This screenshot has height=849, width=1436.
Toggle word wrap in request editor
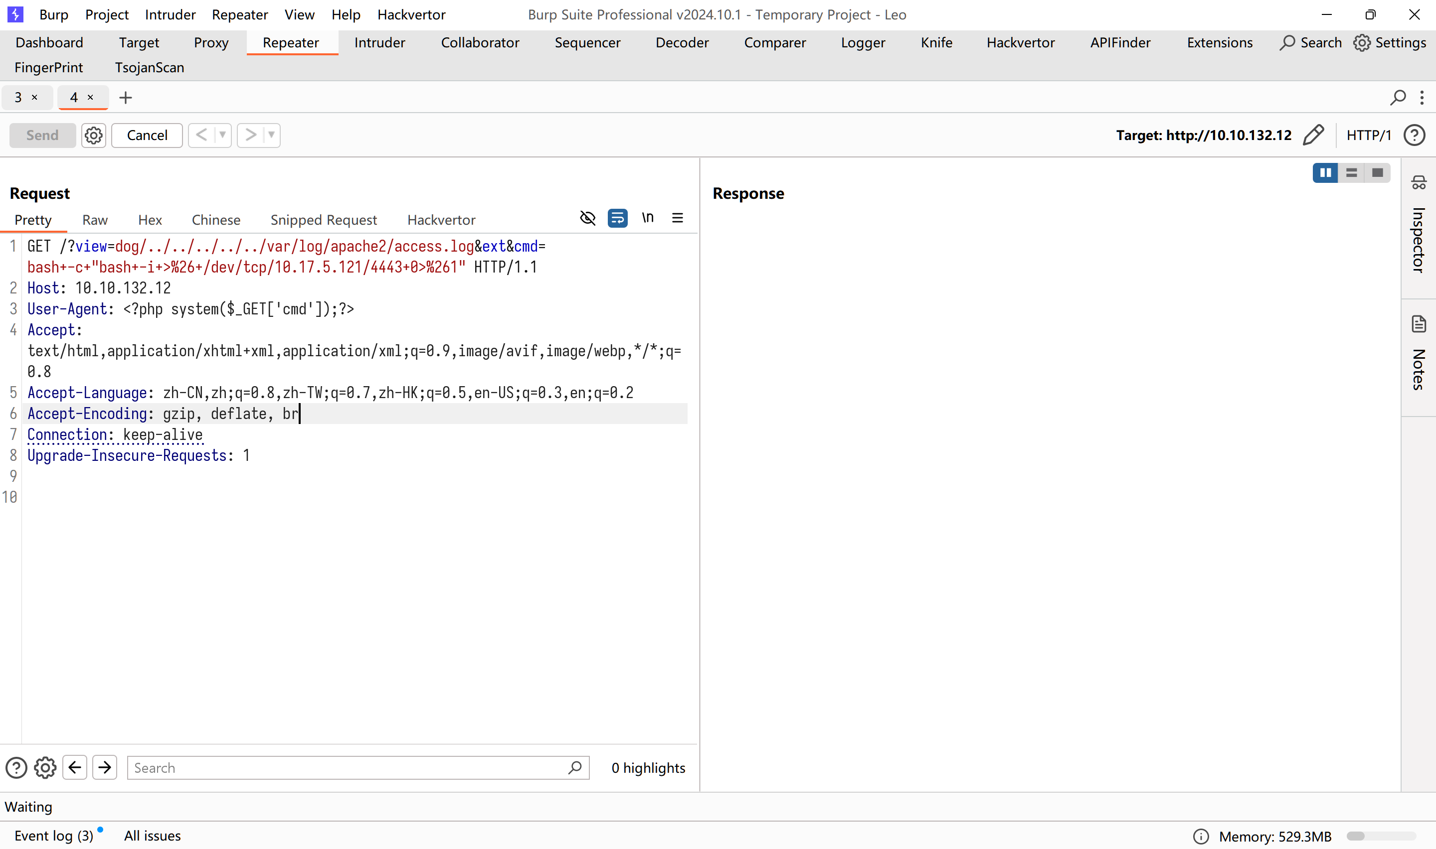click(618, 218)
